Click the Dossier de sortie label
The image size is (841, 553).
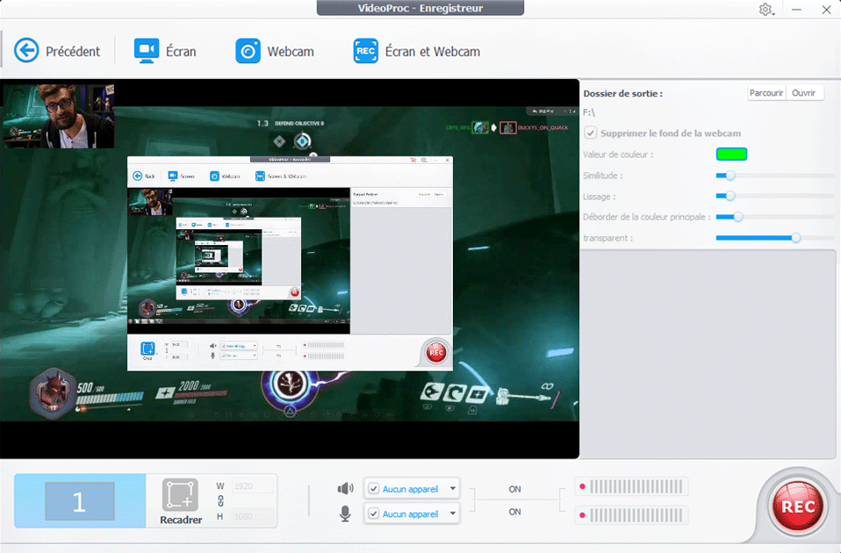[x=622, y=93]
